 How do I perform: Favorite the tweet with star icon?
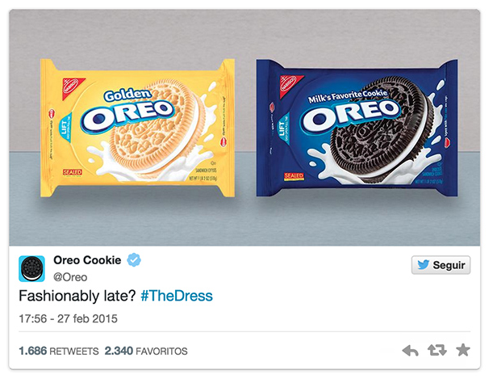tap(463, 350)
